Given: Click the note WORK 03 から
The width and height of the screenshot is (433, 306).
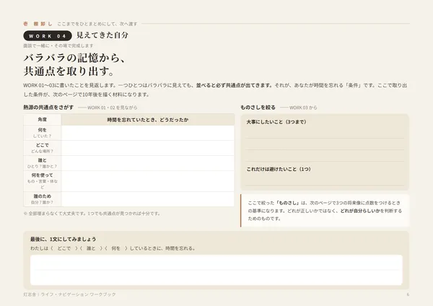Looking at the screenshot, I should tap(303, 108).
